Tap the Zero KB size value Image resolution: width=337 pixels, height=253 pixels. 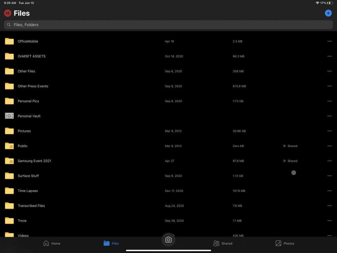pyautogui.click(x=238, y=146)
